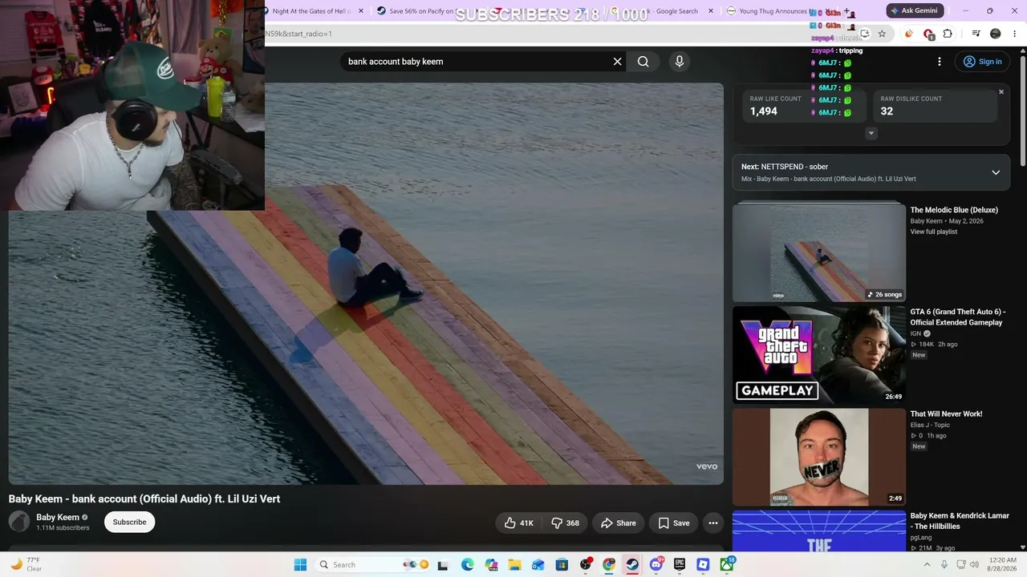Open Chrome media controls icon
The width and height of the screenshot is (1027, 577).
click(976, 34)
